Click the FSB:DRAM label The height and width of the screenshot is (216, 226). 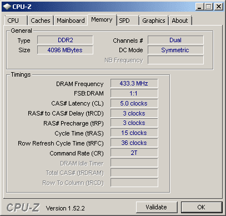[x=89, y=93]
